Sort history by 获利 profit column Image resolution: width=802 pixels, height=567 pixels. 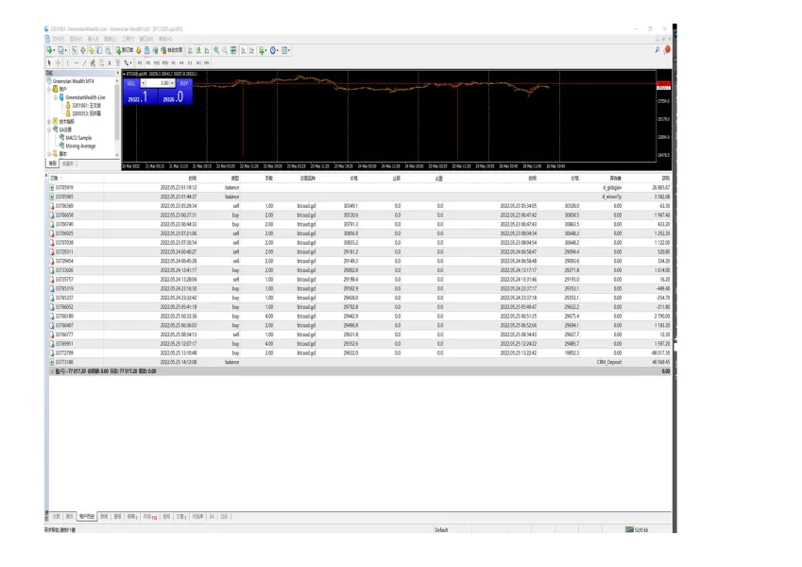(x=665, y=178)
